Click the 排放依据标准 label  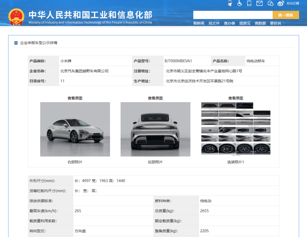(41, 201)
